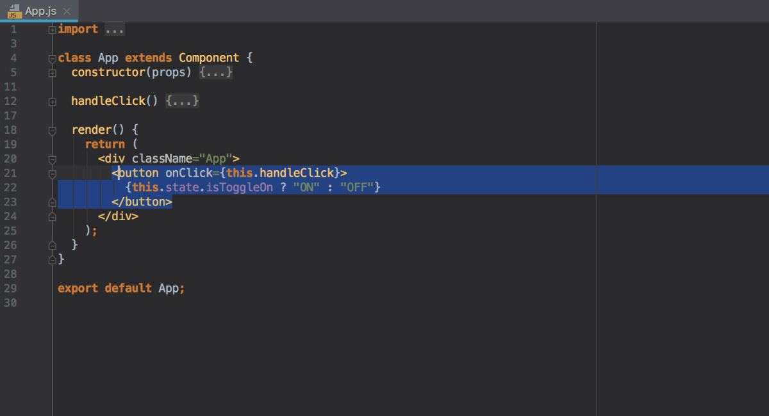This screenshot has height=416, width=769.
Task: Collapse the button element fold on line 21
Action: [52, 173]
